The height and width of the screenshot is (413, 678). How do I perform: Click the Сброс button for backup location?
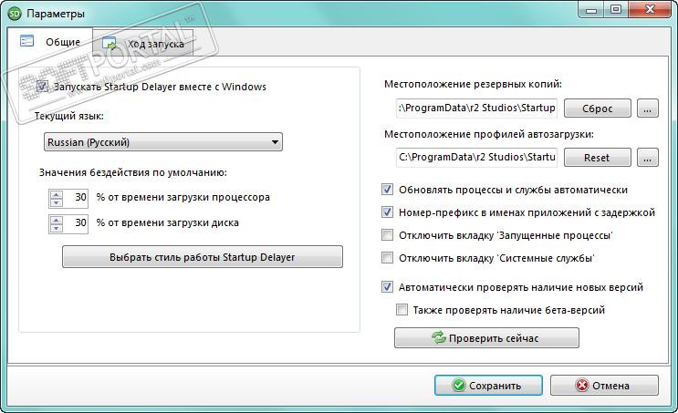click(x=597, y=108)
